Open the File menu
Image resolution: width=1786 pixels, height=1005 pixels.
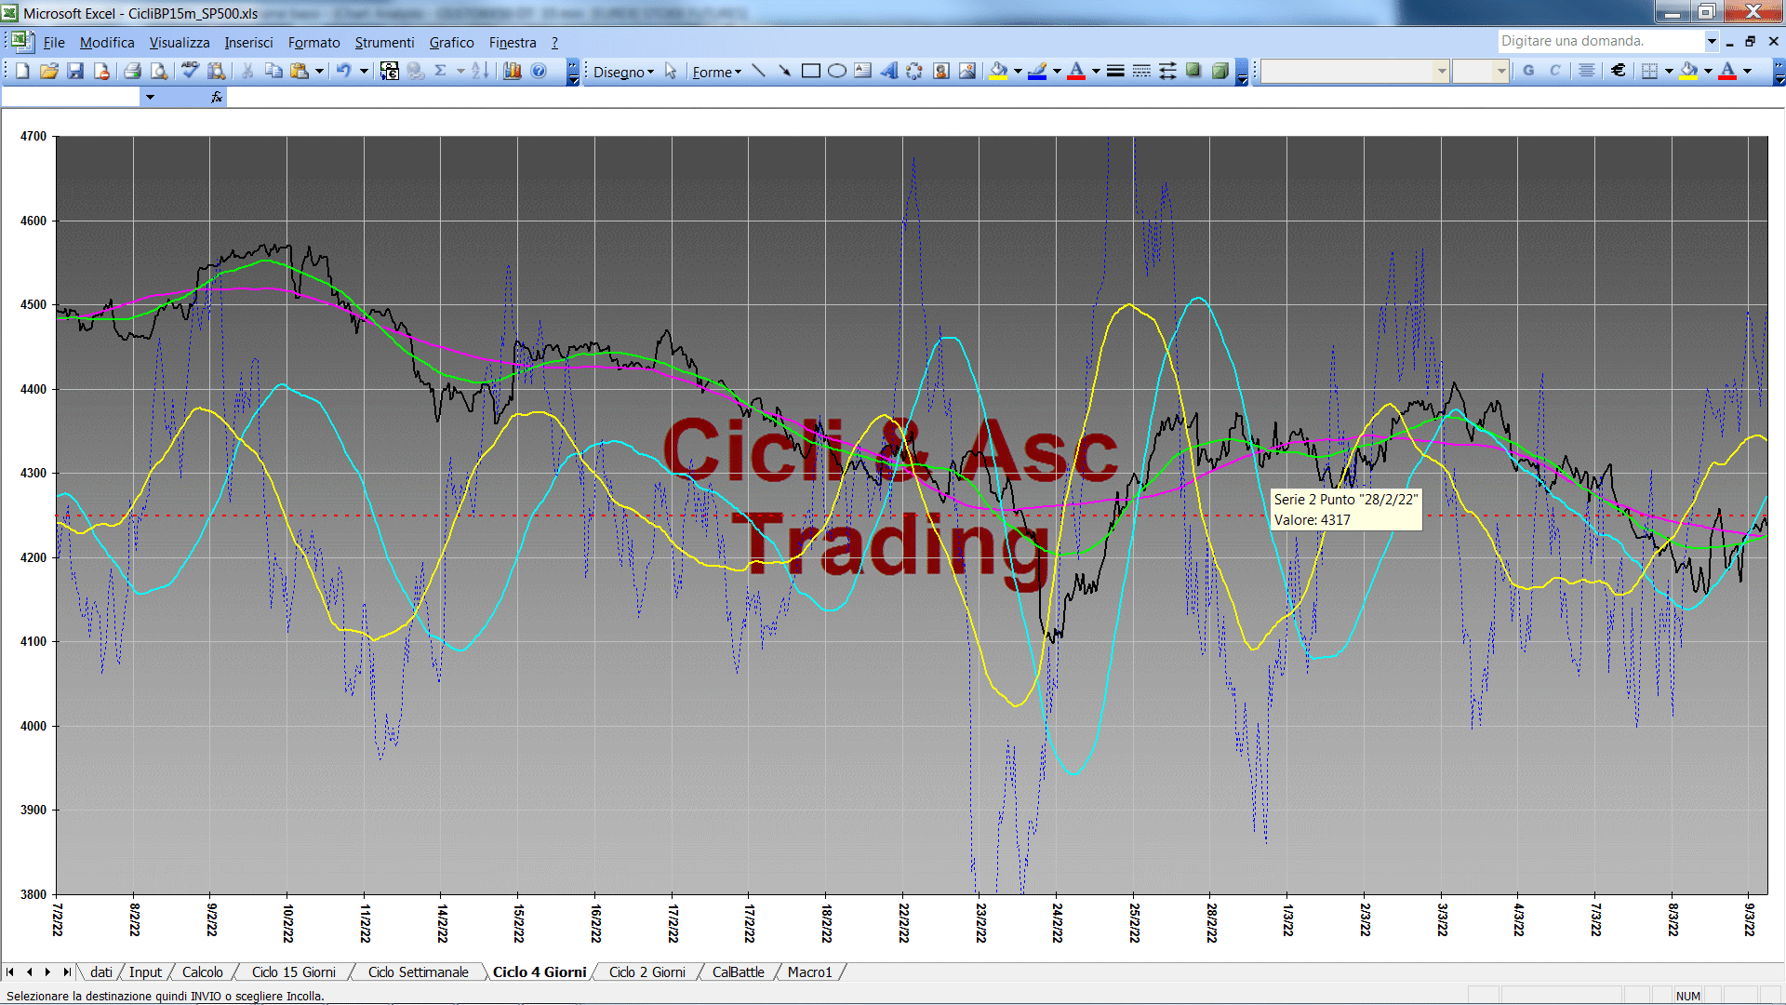pos(54,43)
